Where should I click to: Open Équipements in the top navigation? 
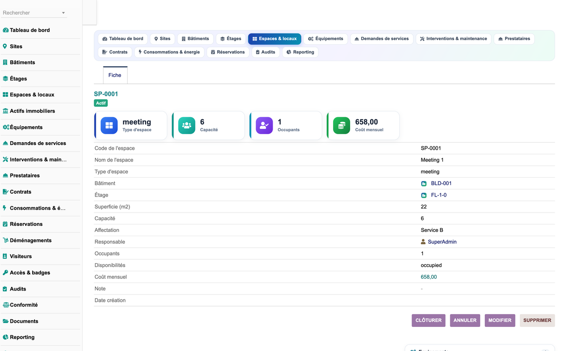(326, 39)
